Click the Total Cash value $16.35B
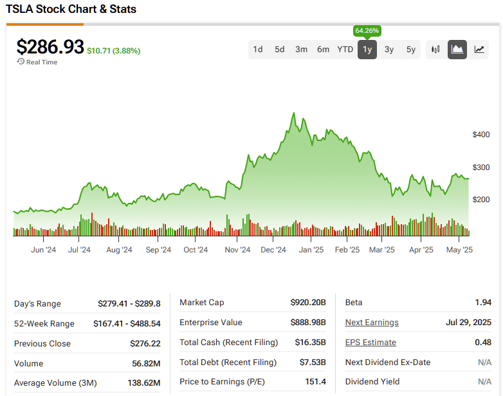The height and width of the screenshot is (396, 503). [x=310, y=342]
